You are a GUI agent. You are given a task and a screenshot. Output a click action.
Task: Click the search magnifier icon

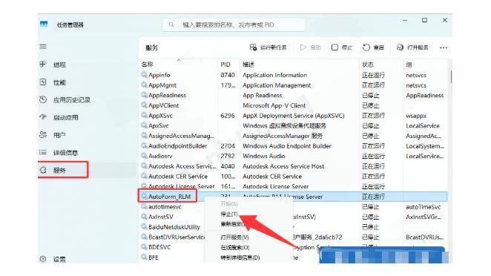[171, 24]
